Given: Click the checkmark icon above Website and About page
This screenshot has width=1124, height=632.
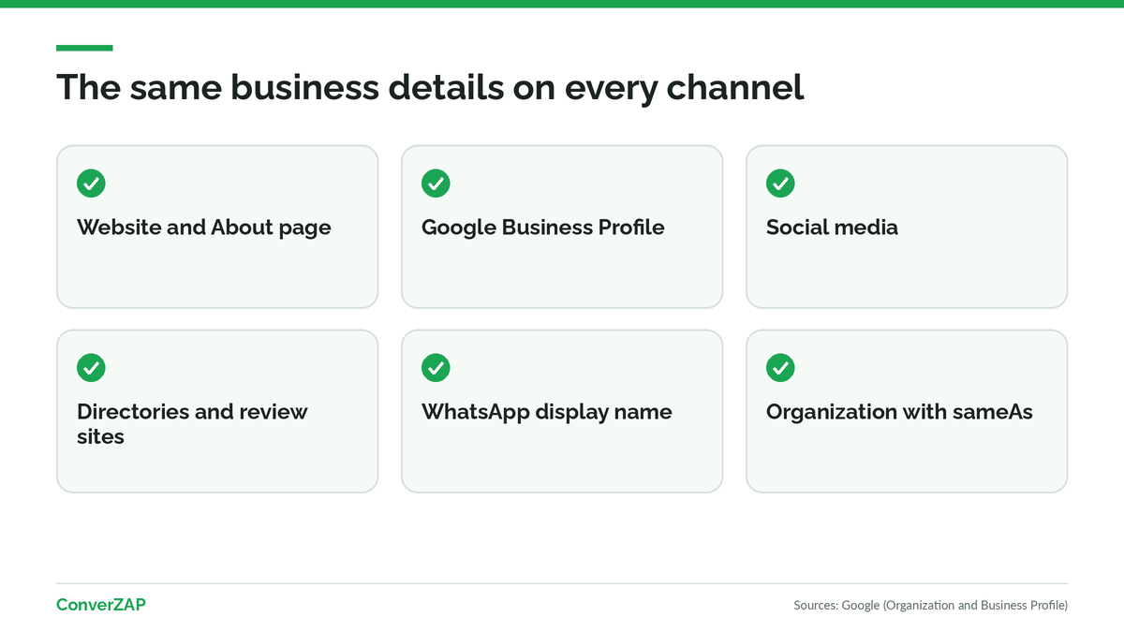Looking at the screenshot, I should 91,184.
